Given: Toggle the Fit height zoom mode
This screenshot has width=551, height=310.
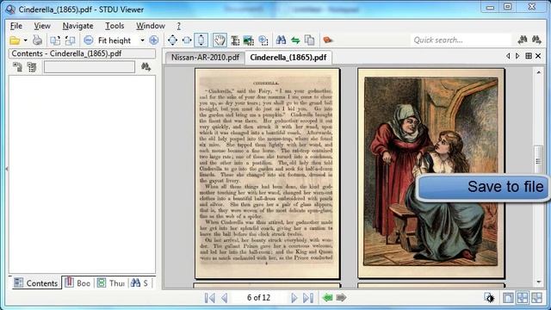Looking at the screenshot, I should click(201, 40).
